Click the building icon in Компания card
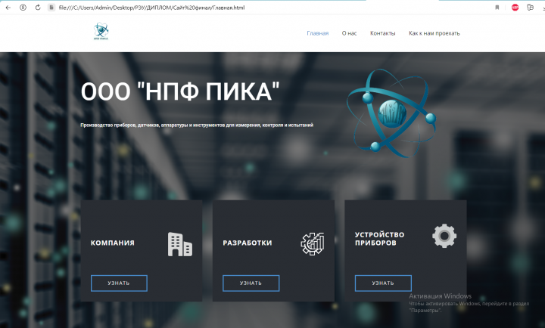Image resolution: width=545 pixels, height=328 pixels. pos(180,244)
